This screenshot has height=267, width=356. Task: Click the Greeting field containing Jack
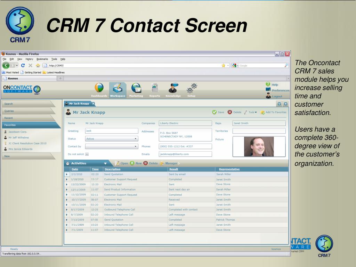[x=112, y=131]
